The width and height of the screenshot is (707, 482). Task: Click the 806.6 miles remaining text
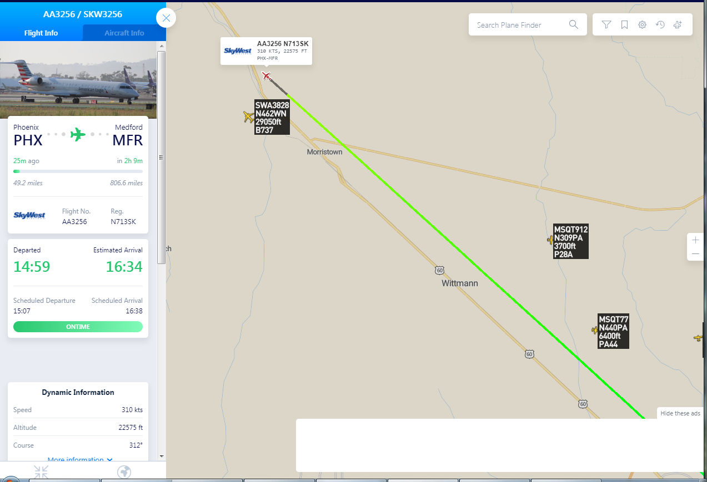pos(127,183)
